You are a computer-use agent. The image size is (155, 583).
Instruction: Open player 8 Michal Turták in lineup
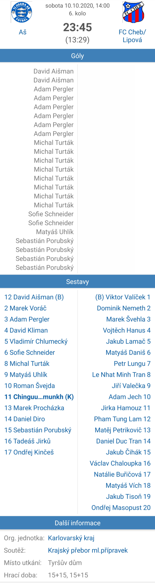click(x=27, y=364)
